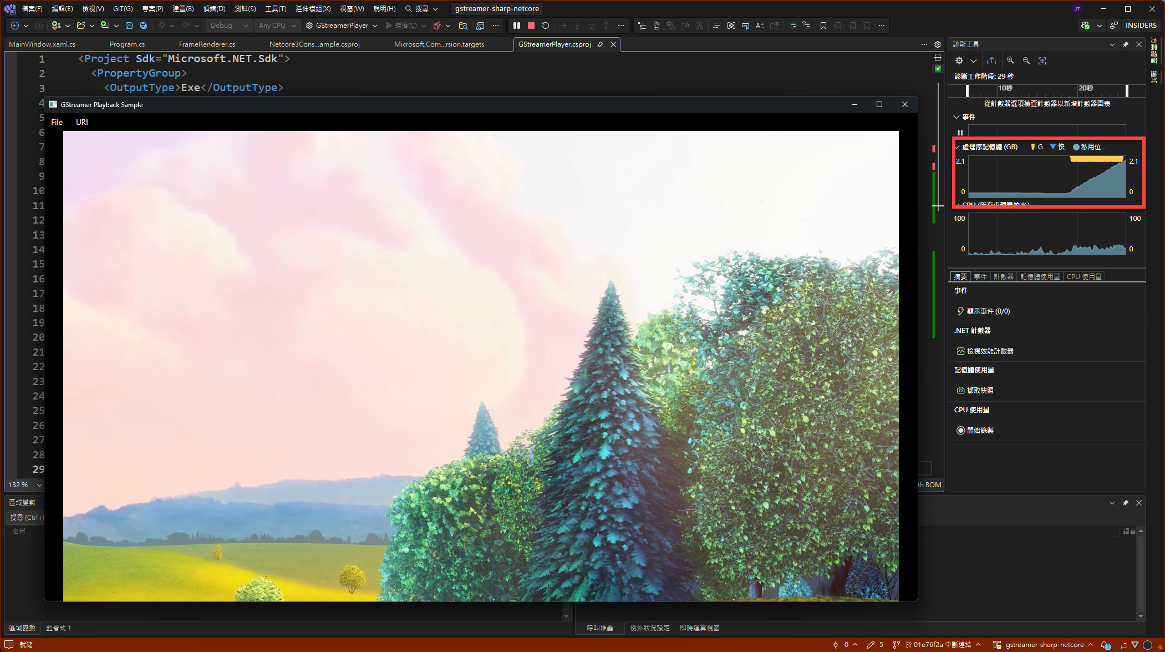Start CPU usage recording radio button
1165x652 pixels.
(x=960, y=430)
